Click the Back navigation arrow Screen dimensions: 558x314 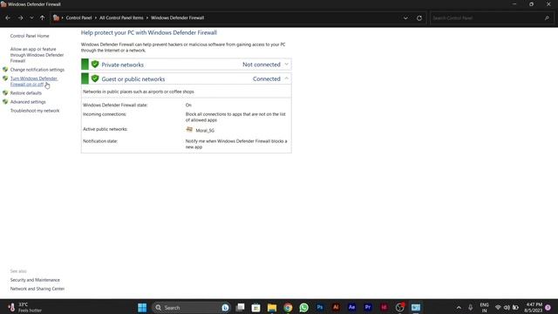pyautogui.click(x=8, y=17)
